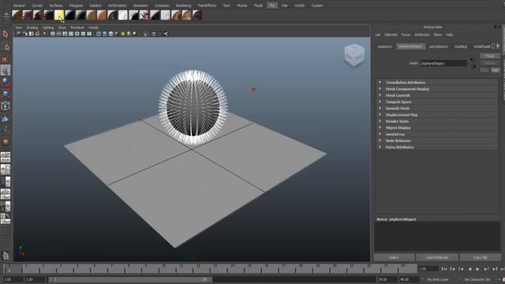Open the No Anim Layer dropdown
This screenshot has width=505, height=284.
point(437,279)
